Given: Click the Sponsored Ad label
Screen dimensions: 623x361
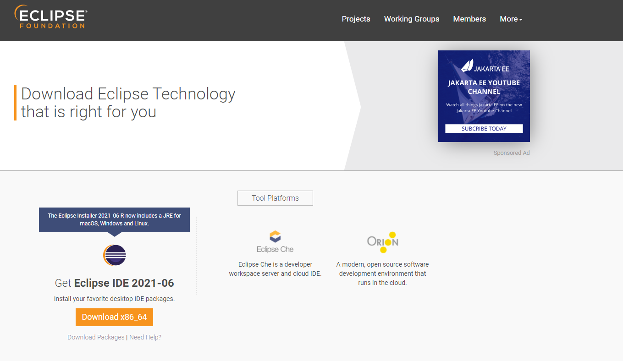Looking at the screenshot, I should pyautogui.click(x=512, y=153).
